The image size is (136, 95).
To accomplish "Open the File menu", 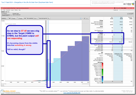I will 2,10.
